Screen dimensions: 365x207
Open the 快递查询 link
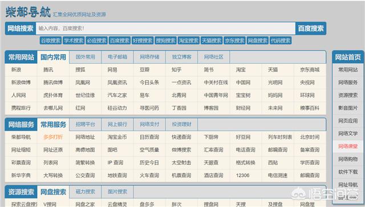pyautogui.click(x=181, y=137)
